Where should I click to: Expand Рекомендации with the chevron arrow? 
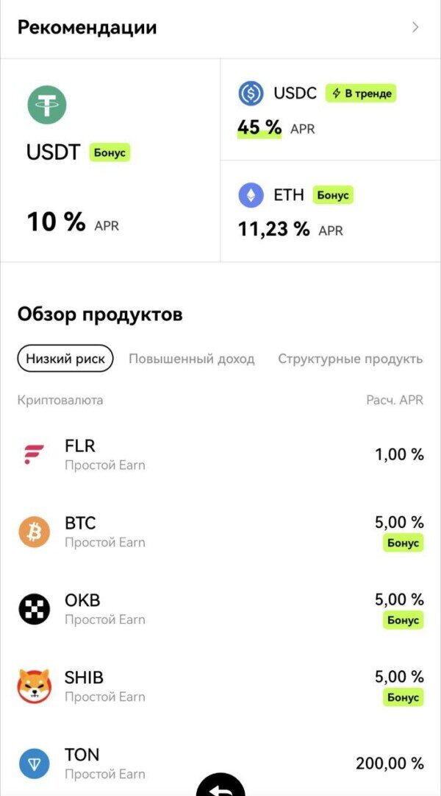[x=415, y=27]
